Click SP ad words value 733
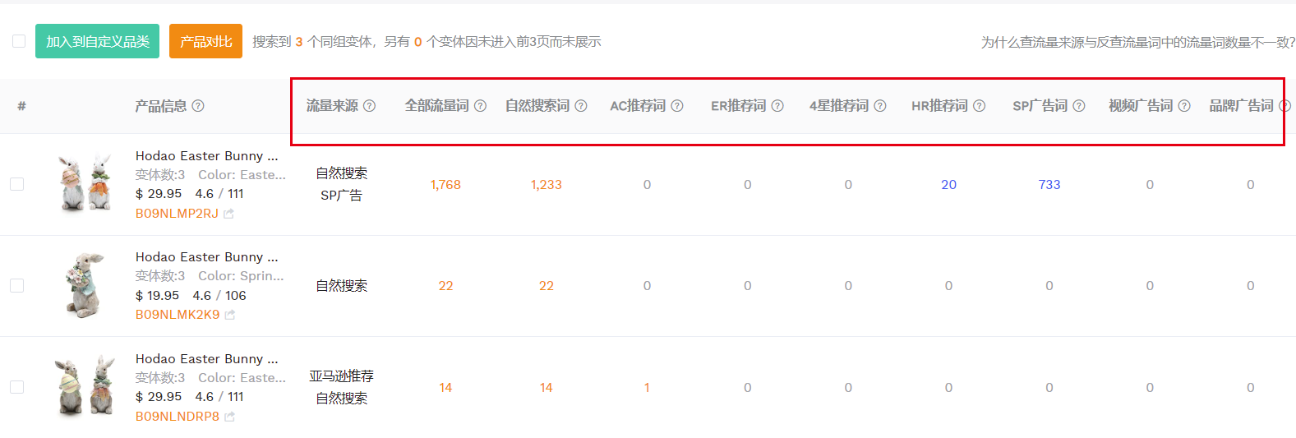Image resolution: width=1296 pixels, height=438 pixels. click(1049, 185)
